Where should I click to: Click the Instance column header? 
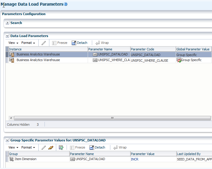pyautogui.click(x=48, y=49)
